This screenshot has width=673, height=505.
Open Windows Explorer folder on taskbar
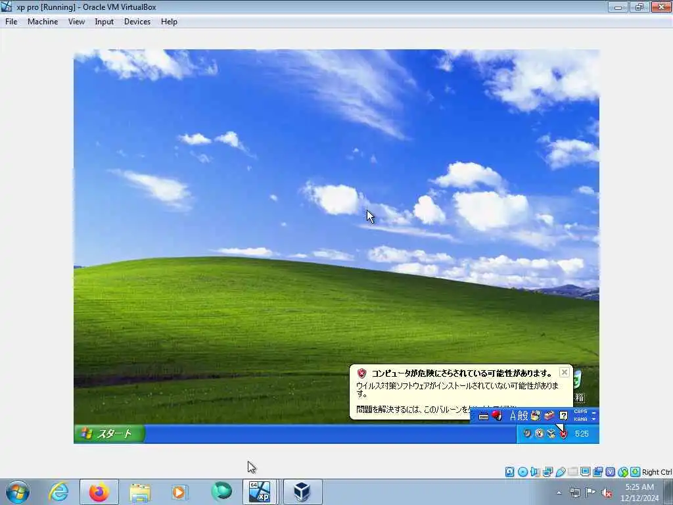click(x=140, y=492)
